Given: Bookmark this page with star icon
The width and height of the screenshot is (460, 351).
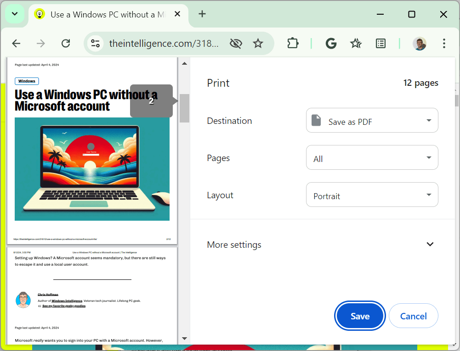Looking at the screenshot, I should pyautogui.click(x=258, y=44).
